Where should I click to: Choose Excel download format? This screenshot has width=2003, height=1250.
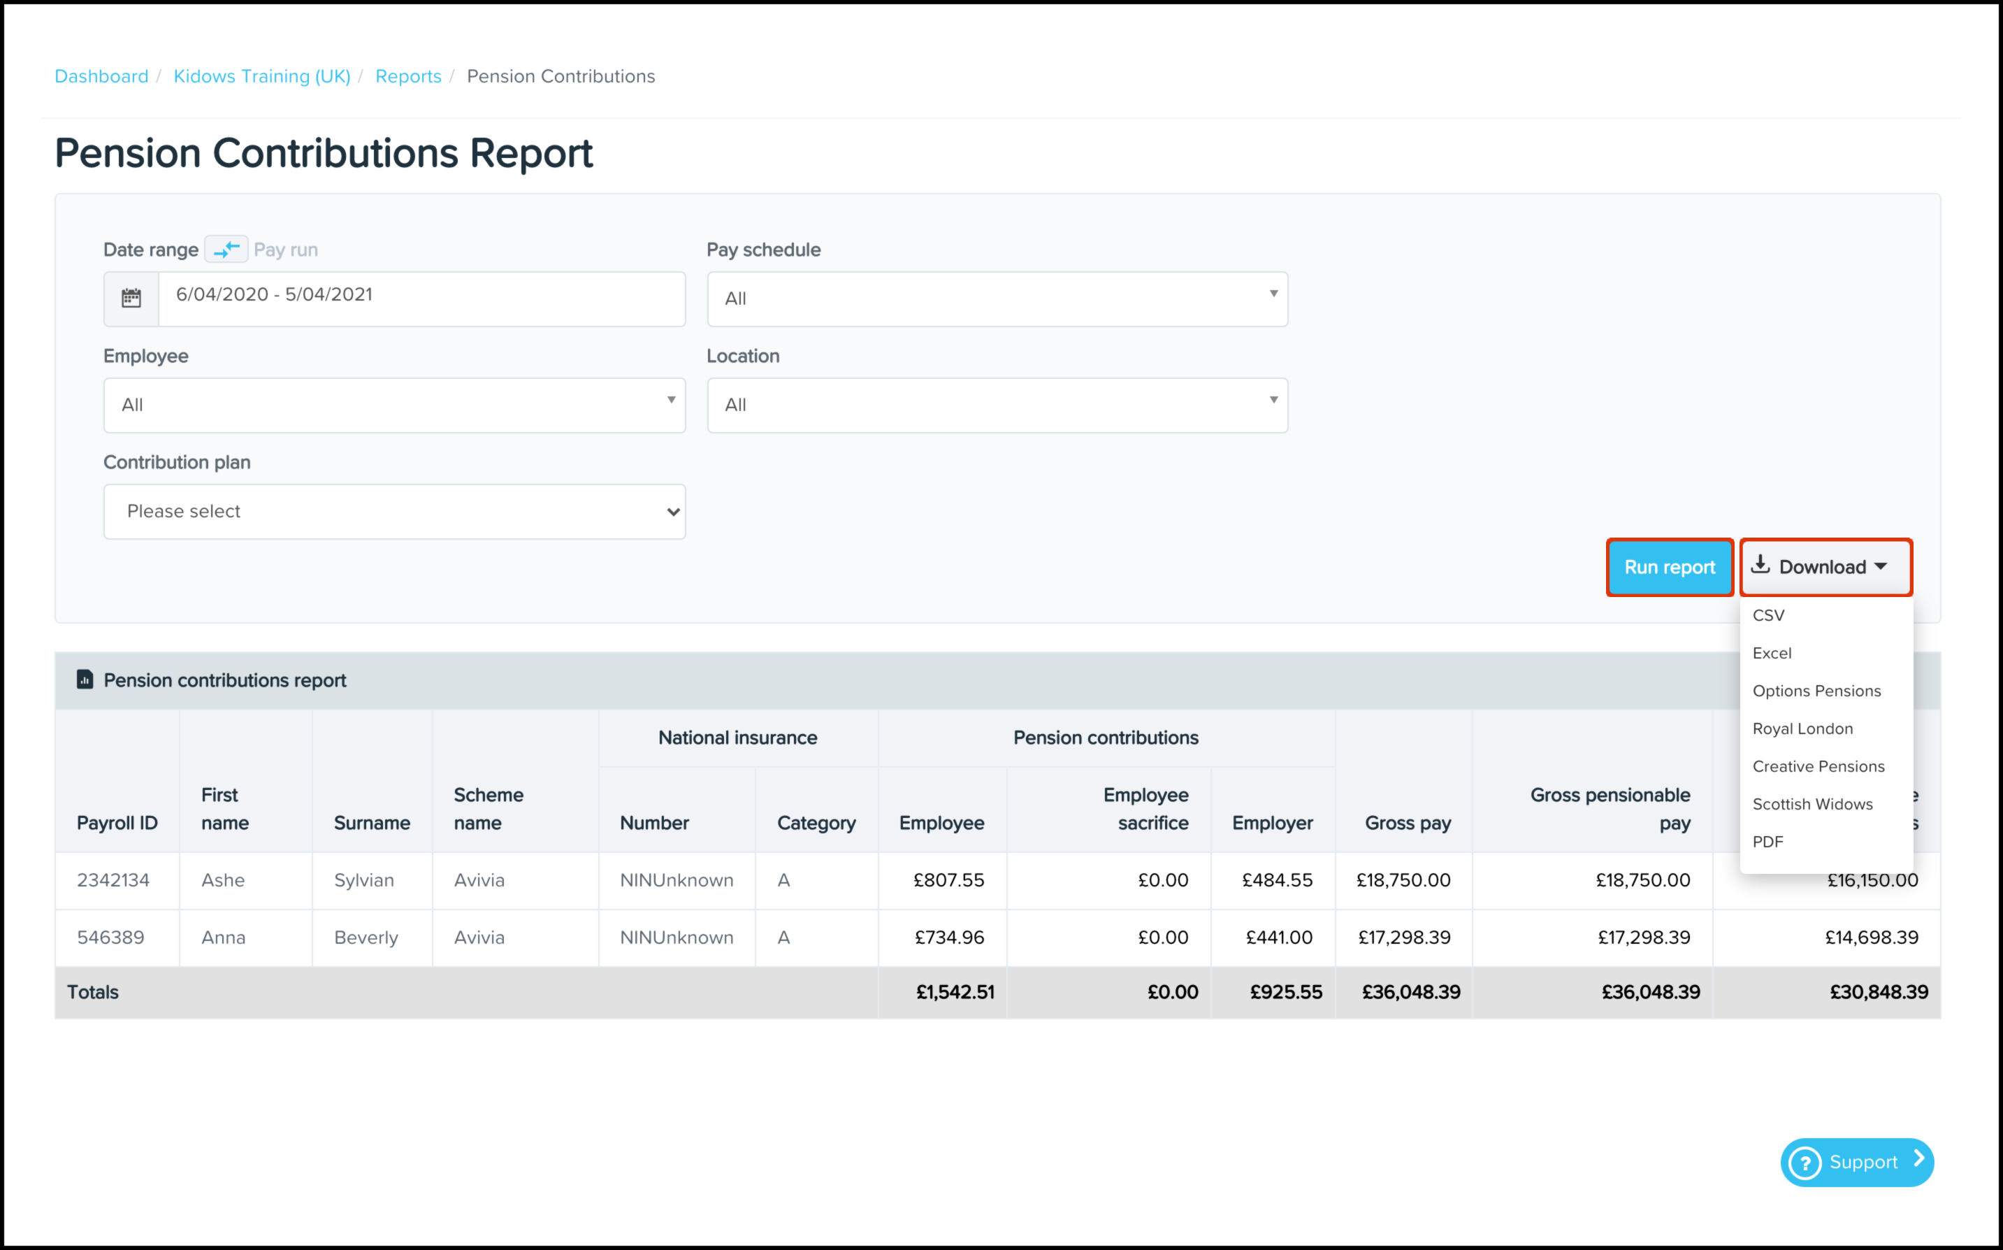tap(1772, 653)
